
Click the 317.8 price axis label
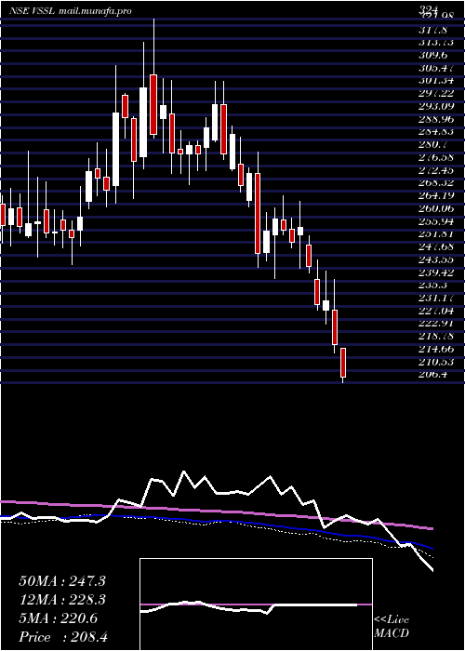[x=433, y=30]
